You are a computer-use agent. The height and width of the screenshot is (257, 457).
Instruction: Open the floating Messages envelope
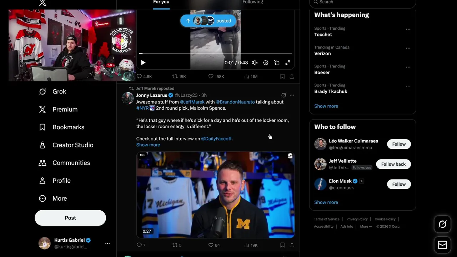tap(442, 245)
